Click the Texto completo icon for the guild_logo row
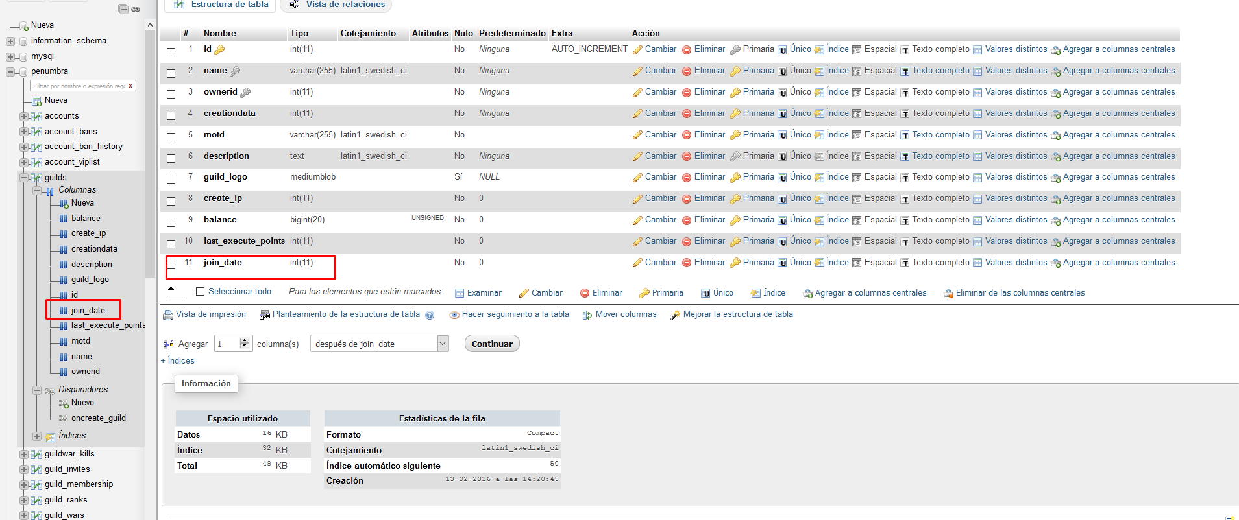This screenshot has width=1239, height=520. point(905,178)
